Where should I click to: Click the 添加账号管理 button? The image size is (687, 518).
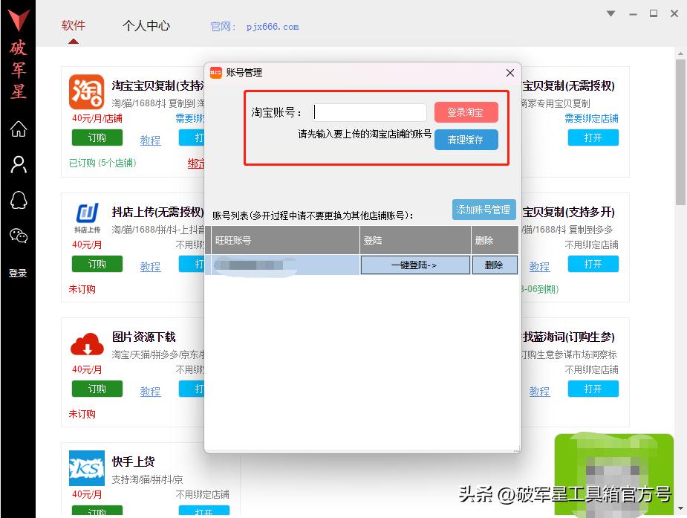[x=483, y=210]
